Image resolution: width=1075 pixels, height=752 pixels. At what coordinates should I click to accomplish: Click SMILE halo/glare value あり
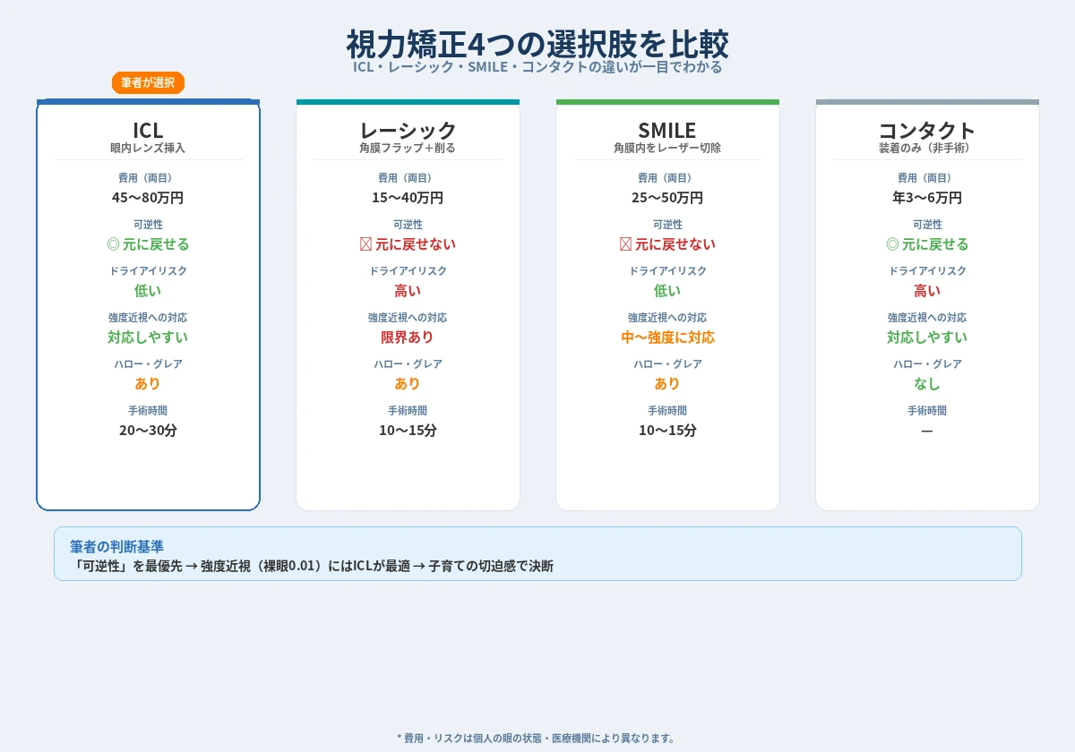click(667, 384)
